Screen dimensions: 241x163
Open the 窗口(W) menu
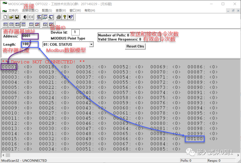75,10
